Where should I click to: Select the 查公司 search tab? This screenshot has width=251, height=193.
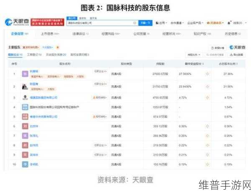72,18
